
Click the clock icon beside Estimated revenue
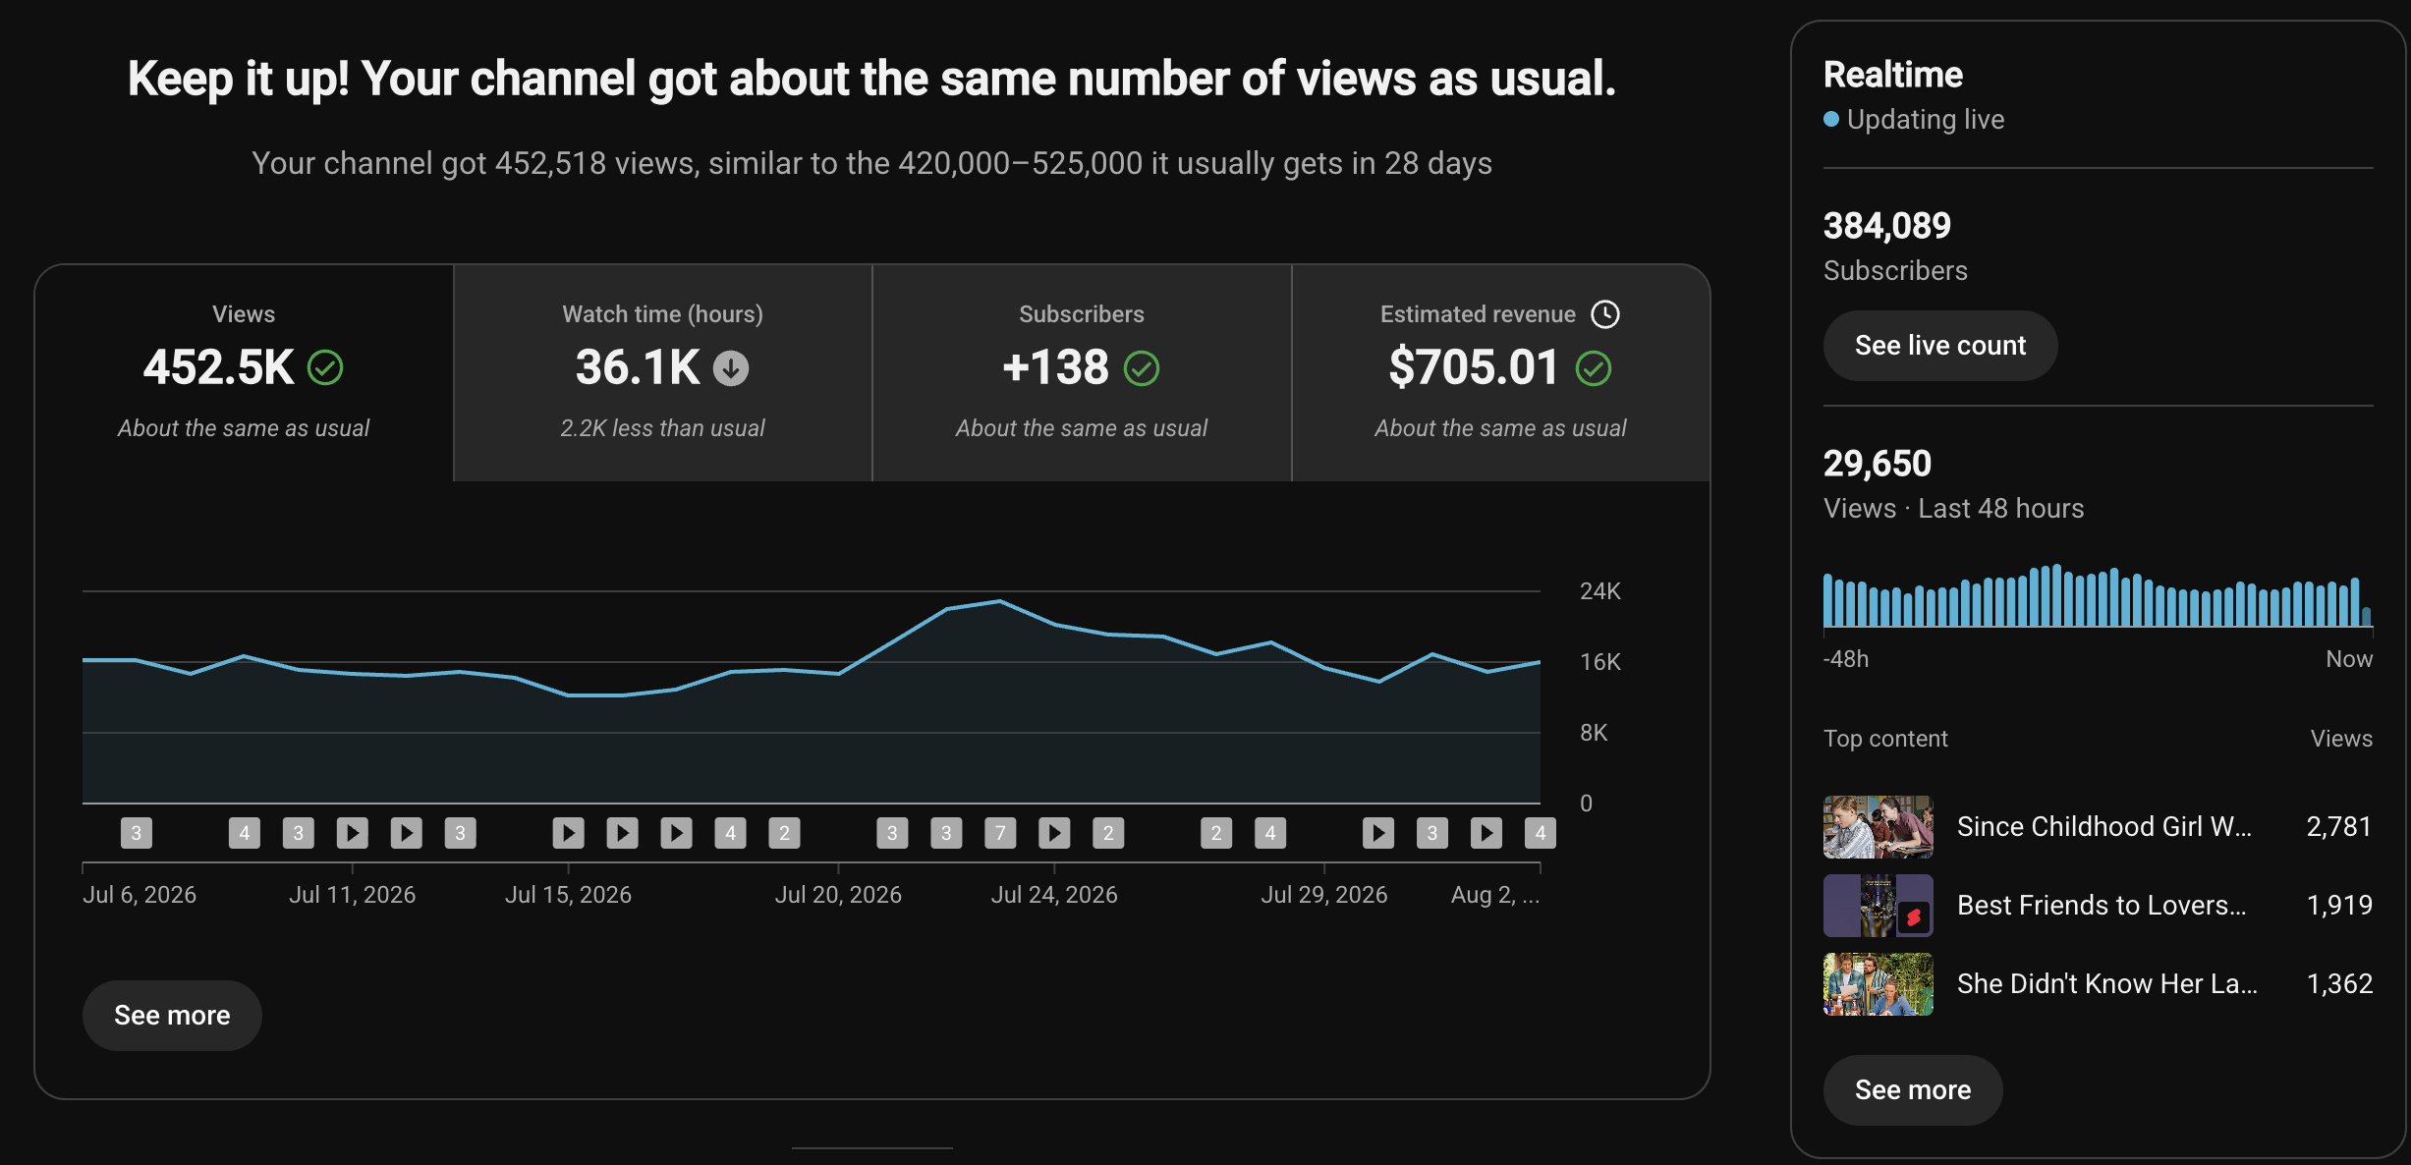(1605, 314)
